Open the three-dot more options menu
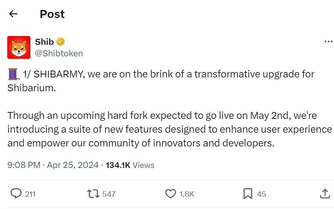Viewport: 334px width, 209px height. pos(328,41)
